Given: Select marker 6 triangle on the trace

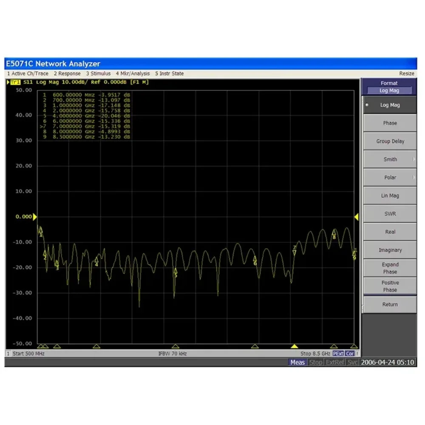Looking at the screenshot, I should pos(255,259).
